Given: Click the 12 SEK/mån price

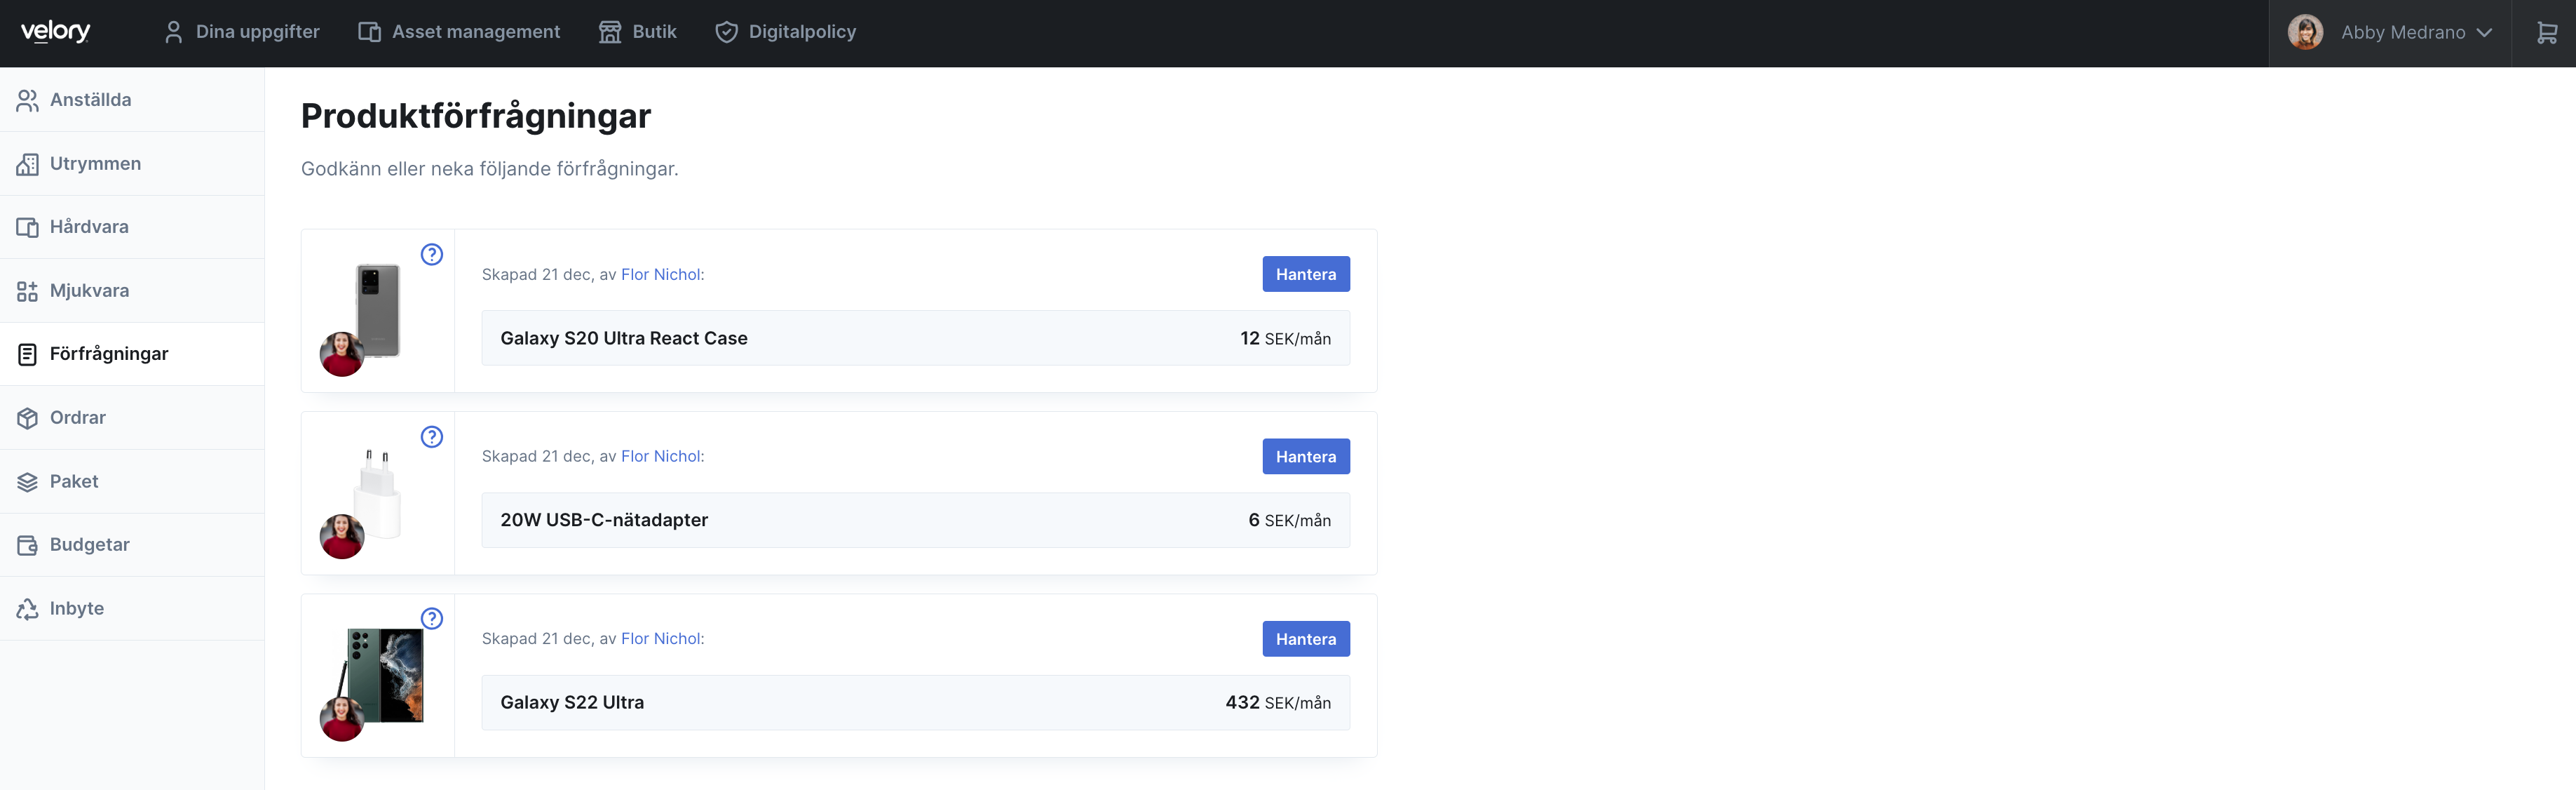Looking at the screenshot, I should (1285, 338).
